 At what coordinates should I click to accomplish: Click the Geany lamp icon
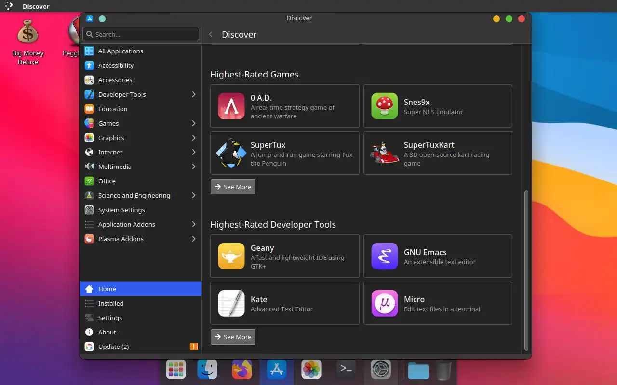coord(231,256)
